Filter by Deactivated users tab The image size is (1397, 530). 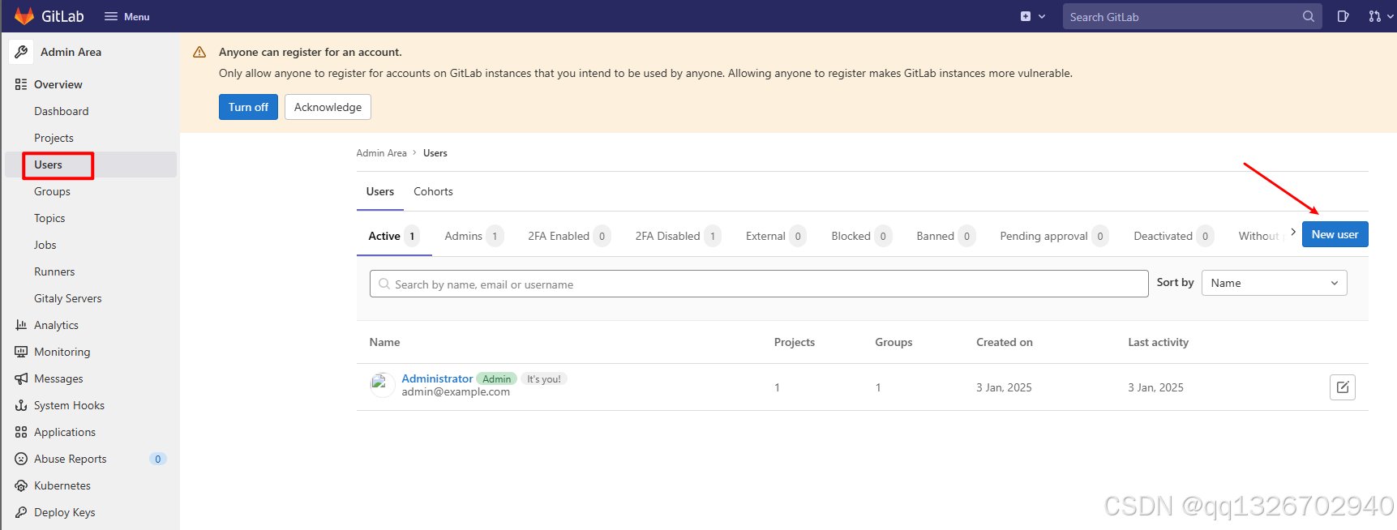pos(1173,236)
